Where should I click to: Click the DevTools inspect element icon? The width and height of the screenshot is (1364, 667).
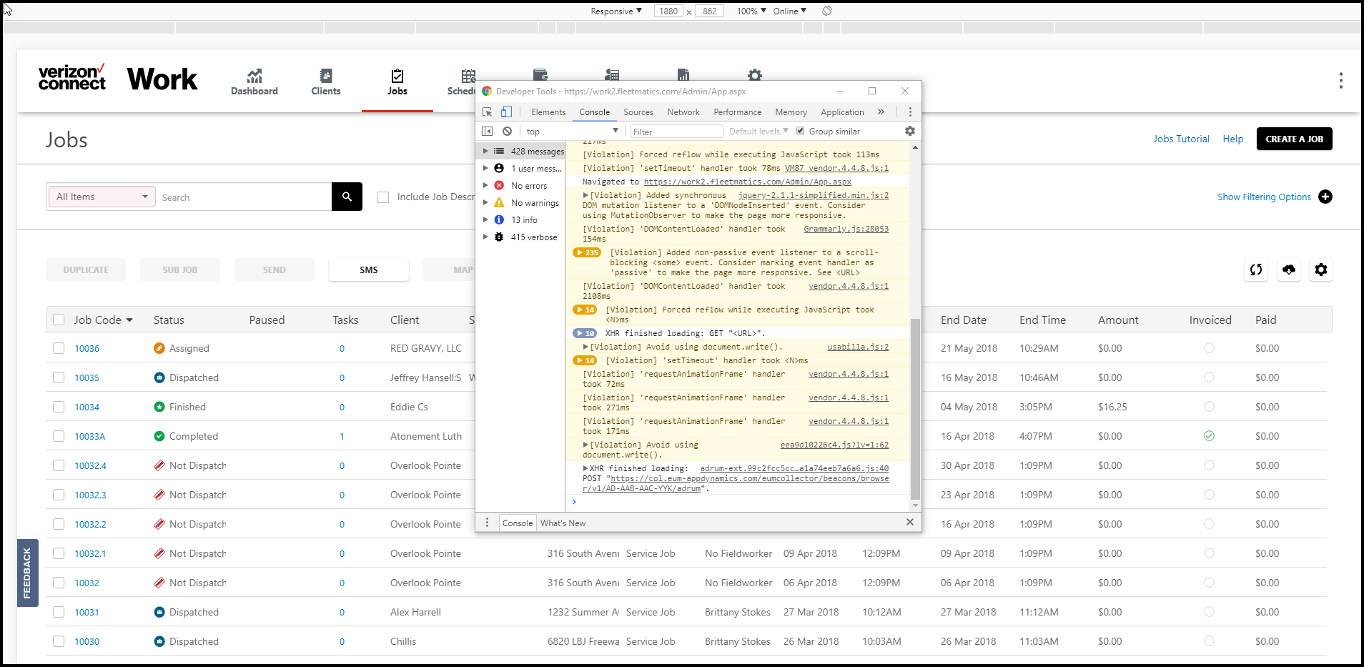pyautogui.click(x=488, y=112)
